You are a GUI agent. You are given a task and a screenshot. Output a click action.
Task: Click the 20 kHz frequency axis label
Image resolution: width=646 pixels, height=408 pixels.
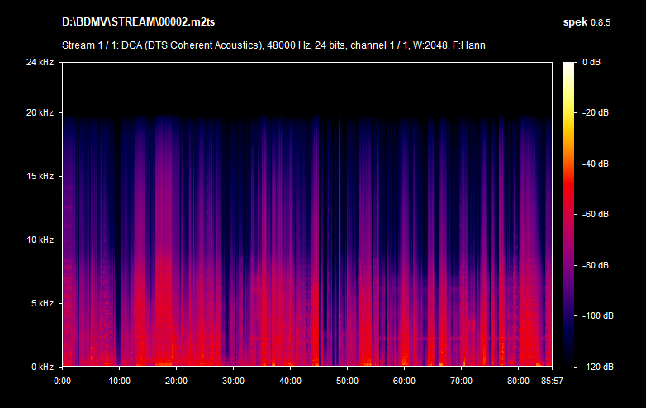point(40,112)
